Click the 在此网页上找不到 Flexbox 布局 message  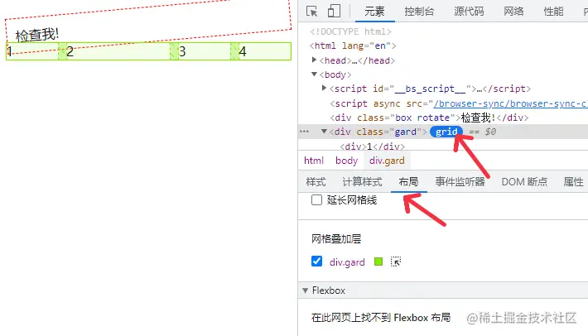pyautogui.click(x=381, y=318)
